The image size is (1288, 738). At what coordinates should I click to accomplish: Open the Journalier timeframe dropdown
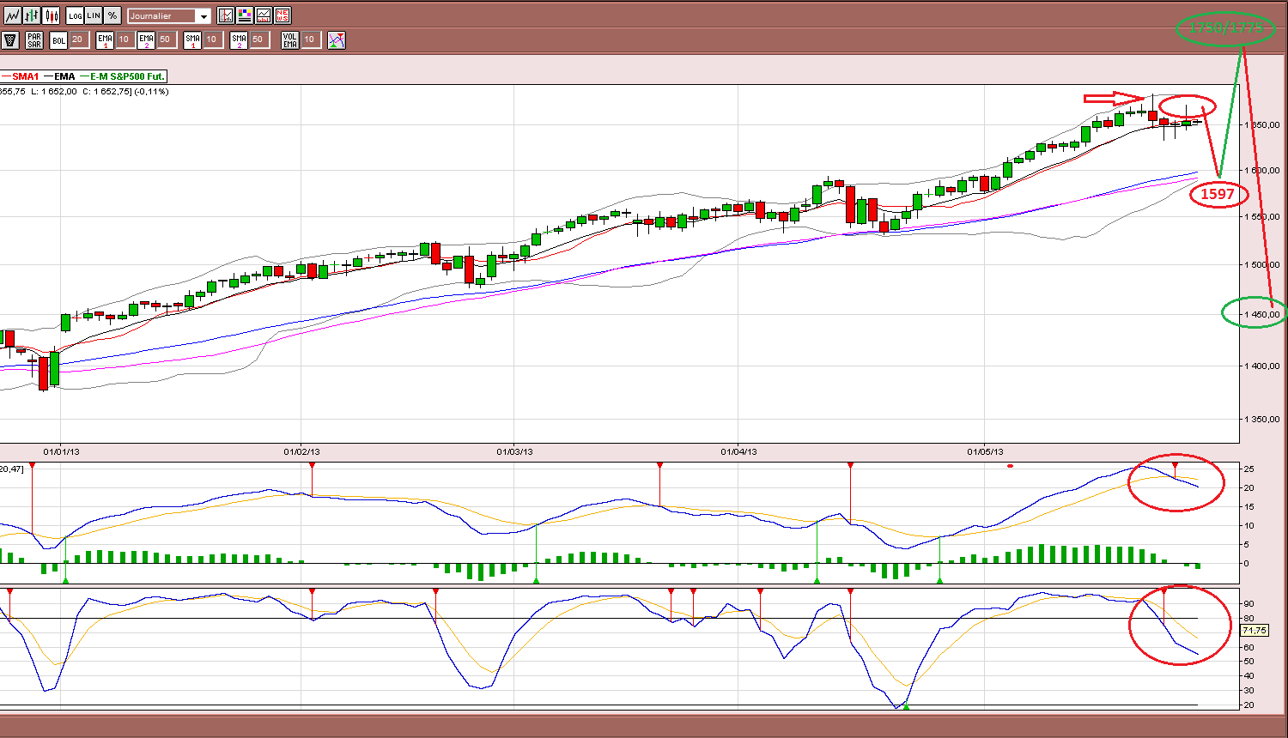click(x=168, y=16)
